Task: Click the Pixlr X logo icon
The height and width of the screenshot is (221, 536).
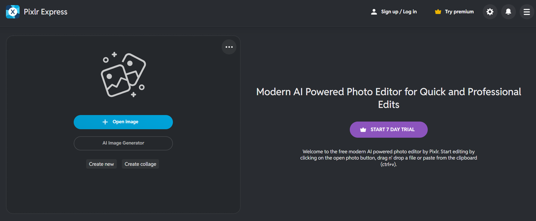Action: coord(13,12)
